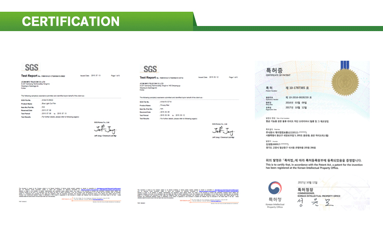Click the SGS logo on the Privacy filter report

(x=150, y=69)
